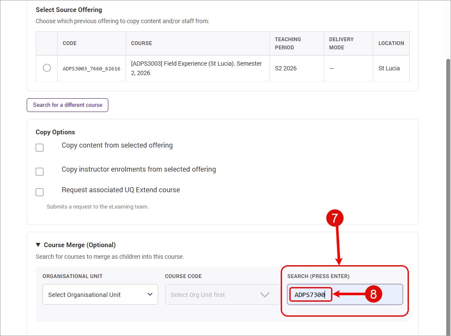Click the St Lucia location cell

click(391, 69)
